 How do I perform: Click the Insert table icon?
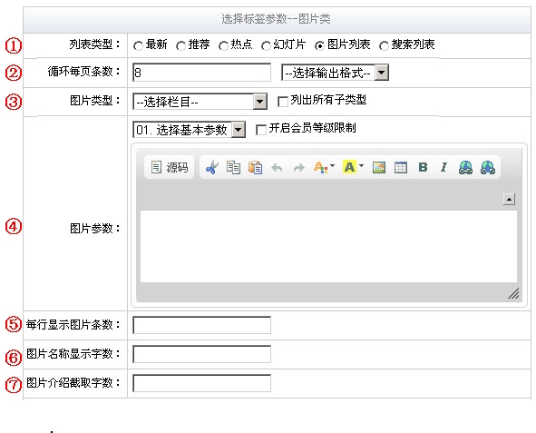pos(401,167)
